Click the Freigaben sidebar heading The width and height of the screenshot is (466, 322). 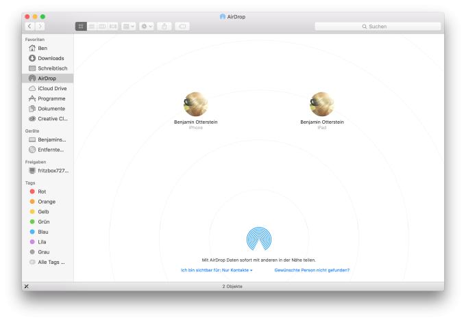36,162
